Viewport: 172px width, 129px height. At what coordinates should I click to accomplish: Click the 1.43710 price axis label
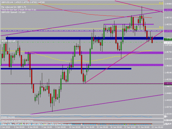coord(168,107)
